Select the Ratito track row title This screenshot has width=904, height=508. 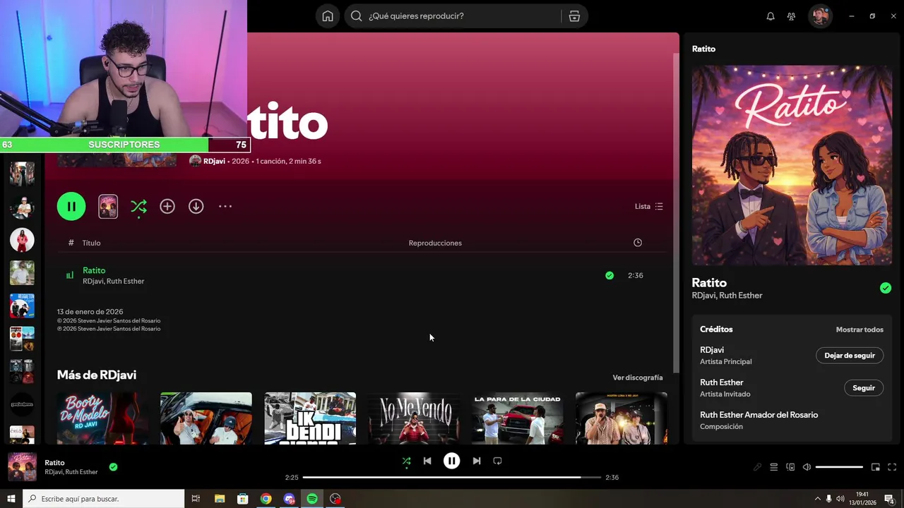94,270
